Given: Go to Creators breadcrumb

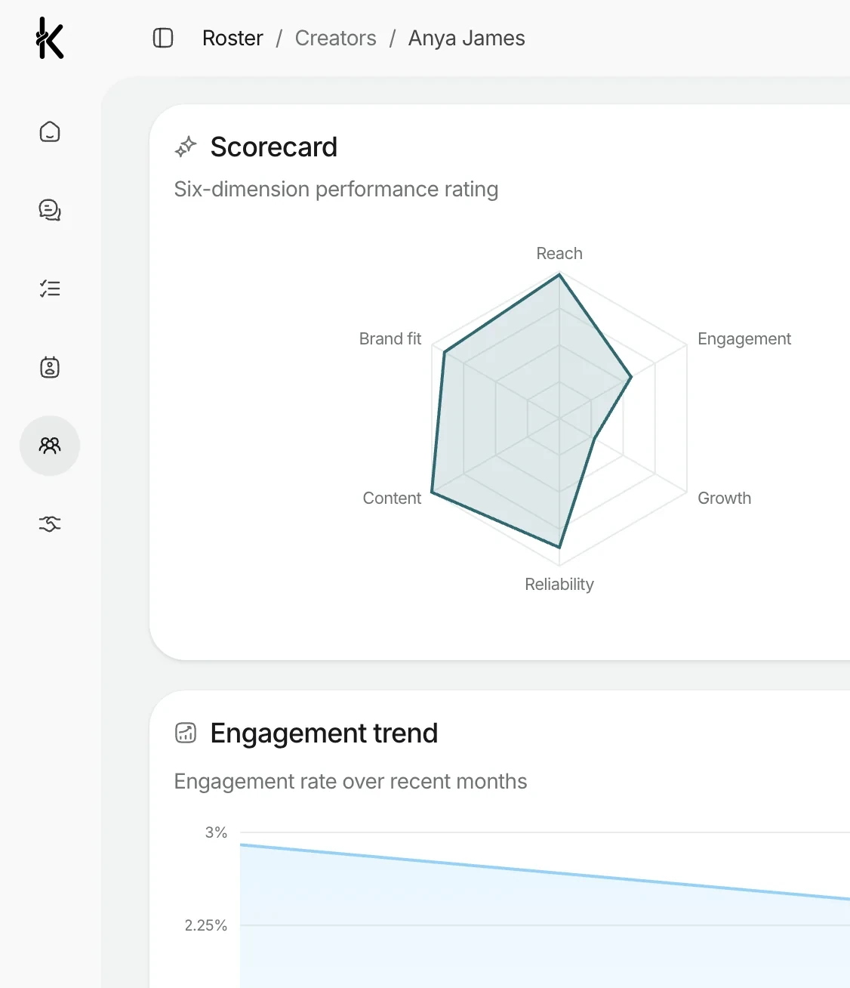Looking at the screenshot, I should pyautogui.click(x=336, y=38).
